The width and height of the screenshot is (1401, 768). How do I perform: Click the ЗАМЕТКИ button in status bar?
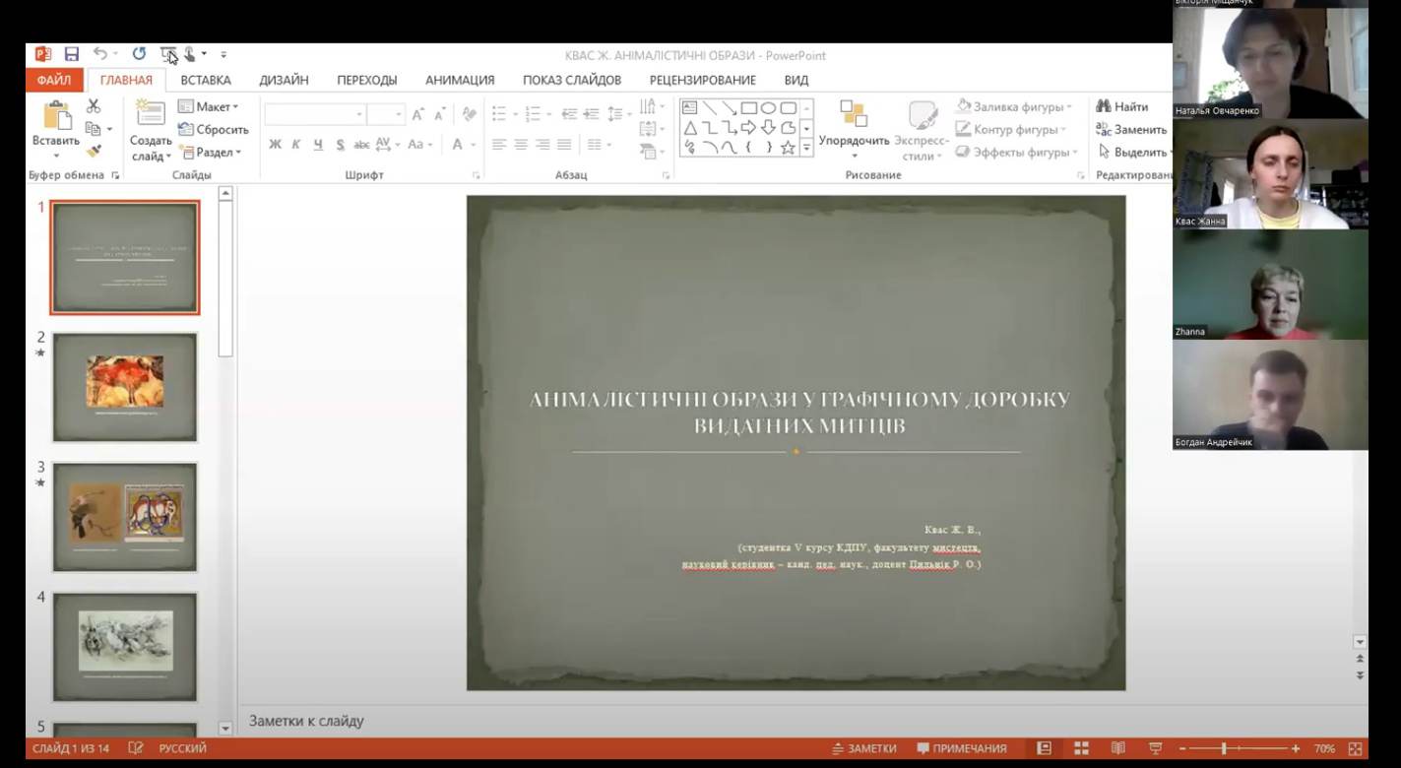pos(863,748)
